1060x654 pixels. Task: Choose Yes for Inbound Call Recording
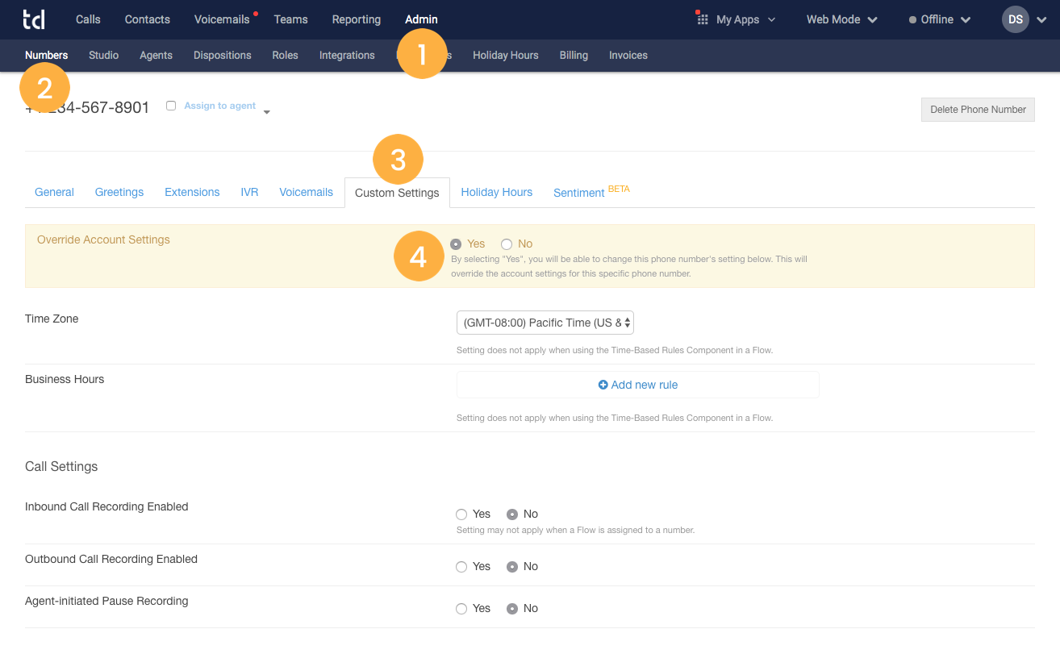461,514
